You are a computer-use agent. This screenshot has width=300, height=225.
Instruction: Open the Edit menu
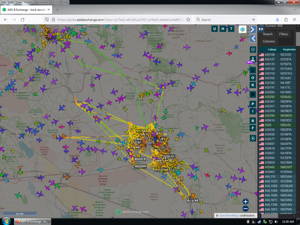pyautogui.click(x=11, y=2)
